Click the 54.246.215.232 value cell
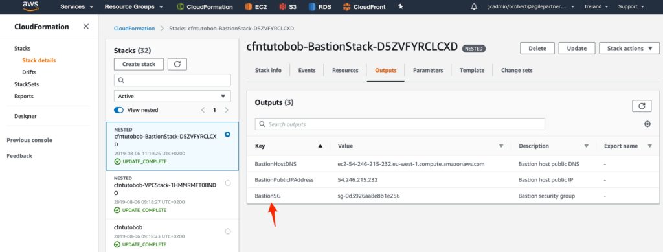The height and width of the screenshot is (252, 663). 357,179
